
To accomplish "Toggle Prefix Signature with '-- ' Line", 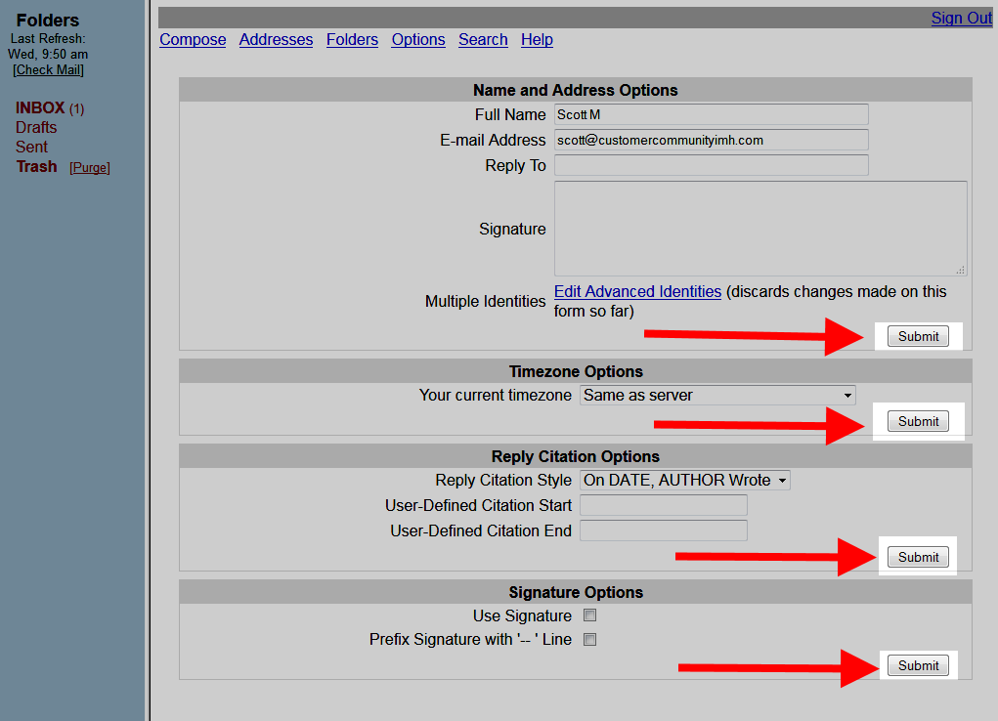I will (590, 640).
